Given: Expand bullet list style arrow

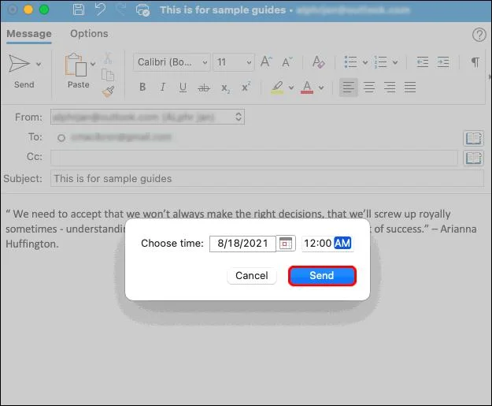Looking at the screenshot, I should click(x=365, y=62).
